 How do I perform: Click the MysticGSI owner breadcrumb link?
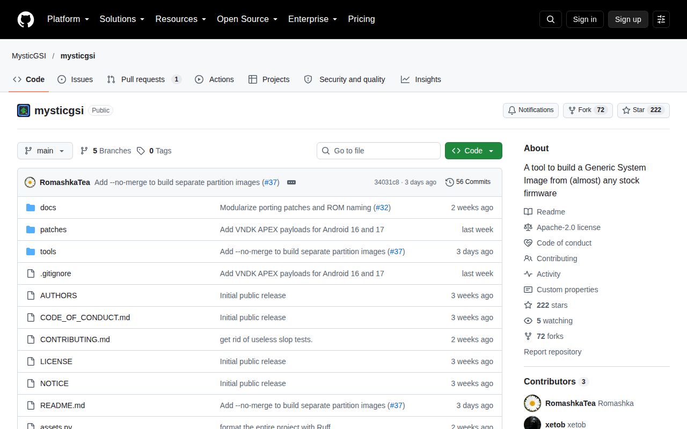pyautogui.click(x=29, y=56)
